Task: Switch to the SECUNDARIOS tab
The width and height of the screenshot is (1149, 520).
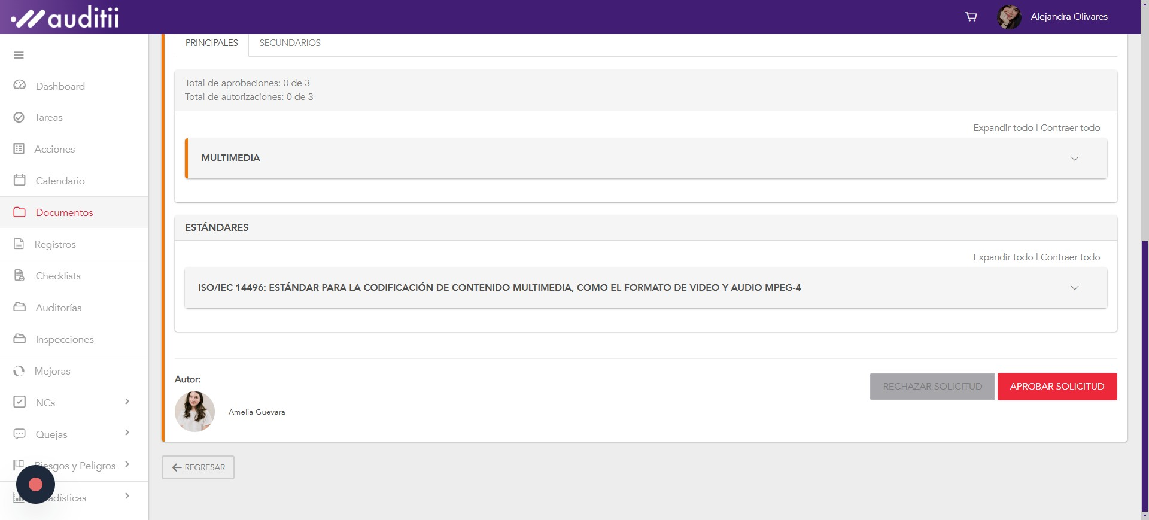Action: pos(290,43)
